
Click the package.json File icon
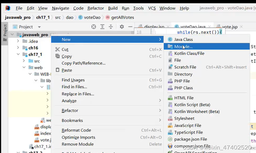[x=170, y=139]
